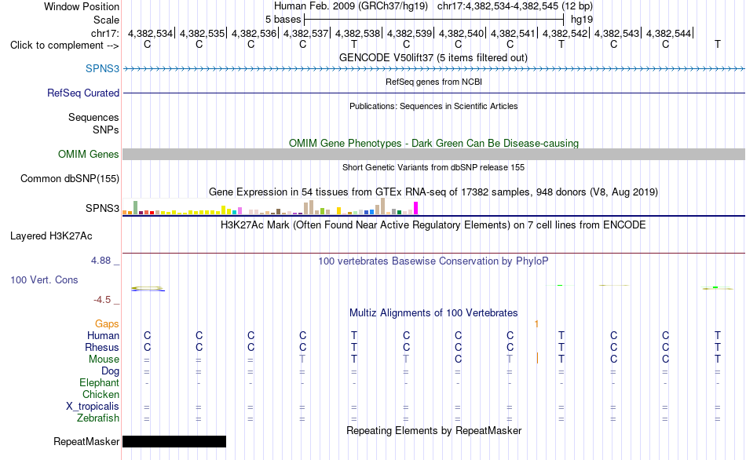The height and width of the screenshot is (460, 746).
Task: Click the black RepeatMasker element block
Action: [174, 441]
